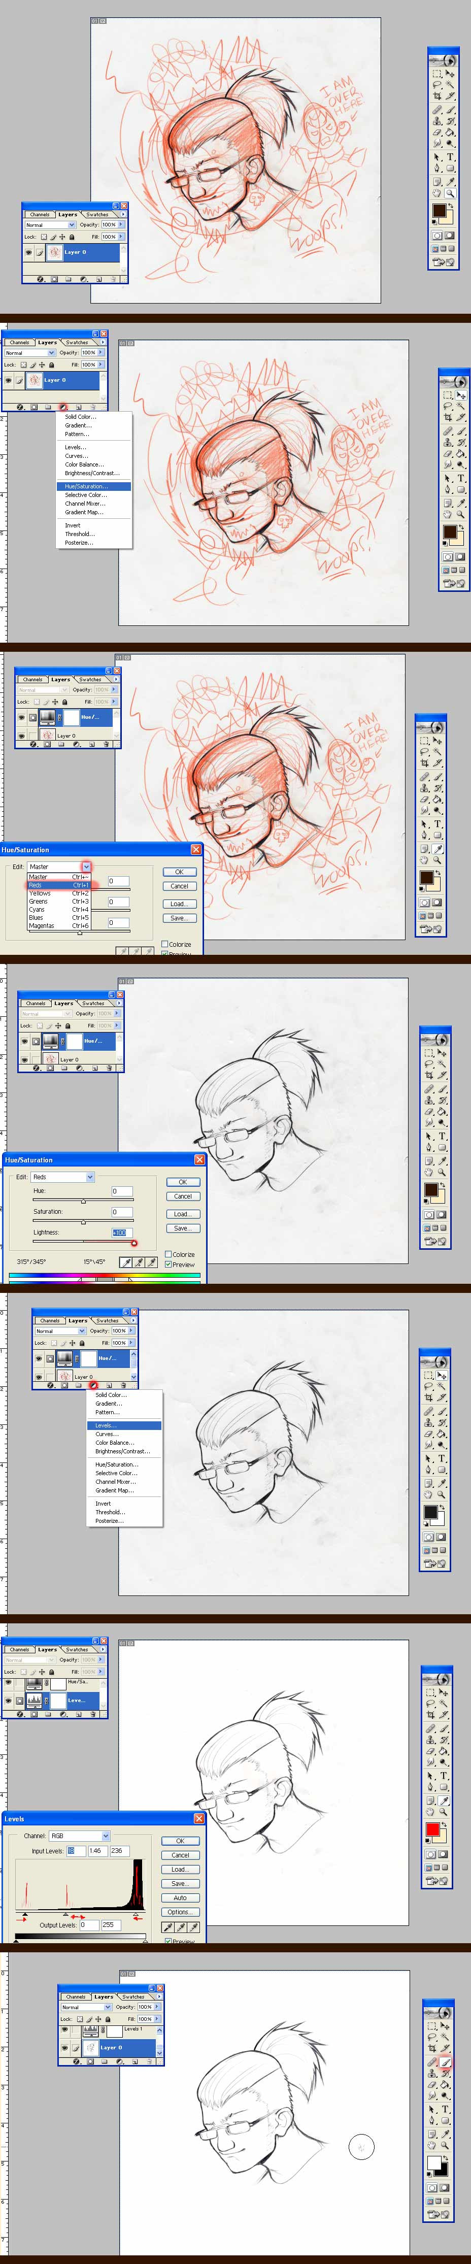Click highlighted adjustment layer icon above Solid Color menu
Viewport: 471px width, 2264px height.
62,407
